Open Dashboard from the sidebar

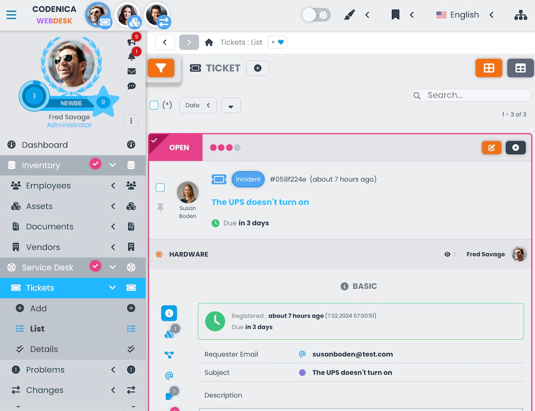coord(45,145)
